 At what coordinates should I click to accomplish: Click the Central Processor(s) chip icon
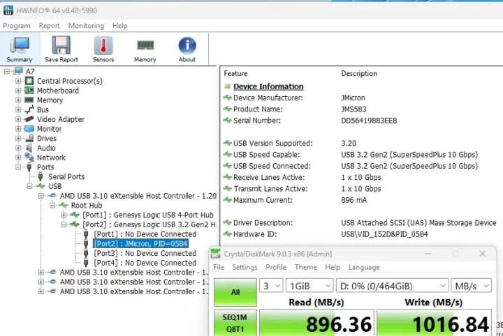[29, 81]
